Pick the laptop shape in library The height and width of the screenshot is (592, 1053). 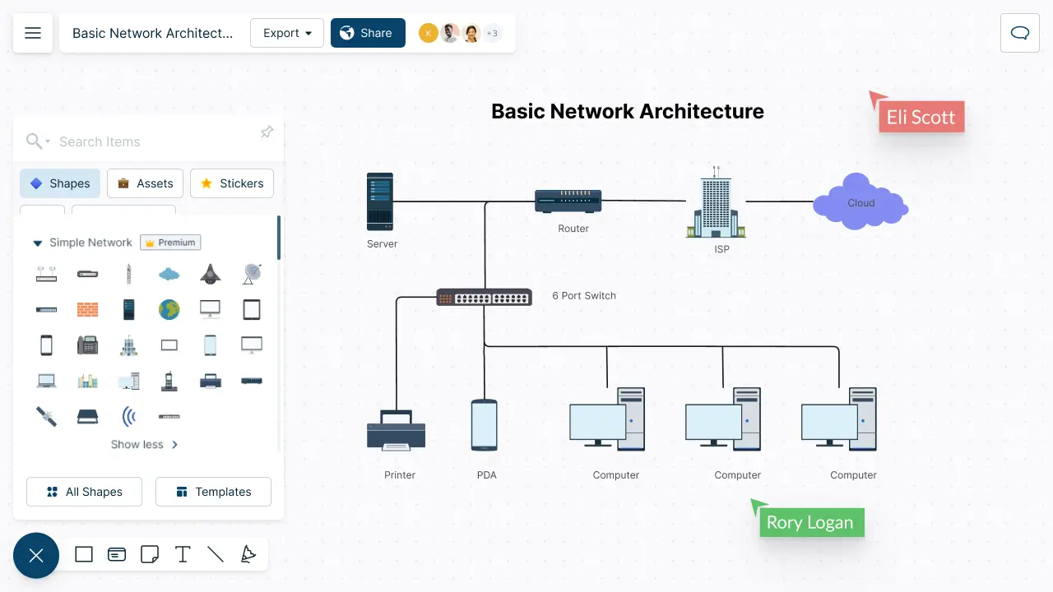(46, 381)
